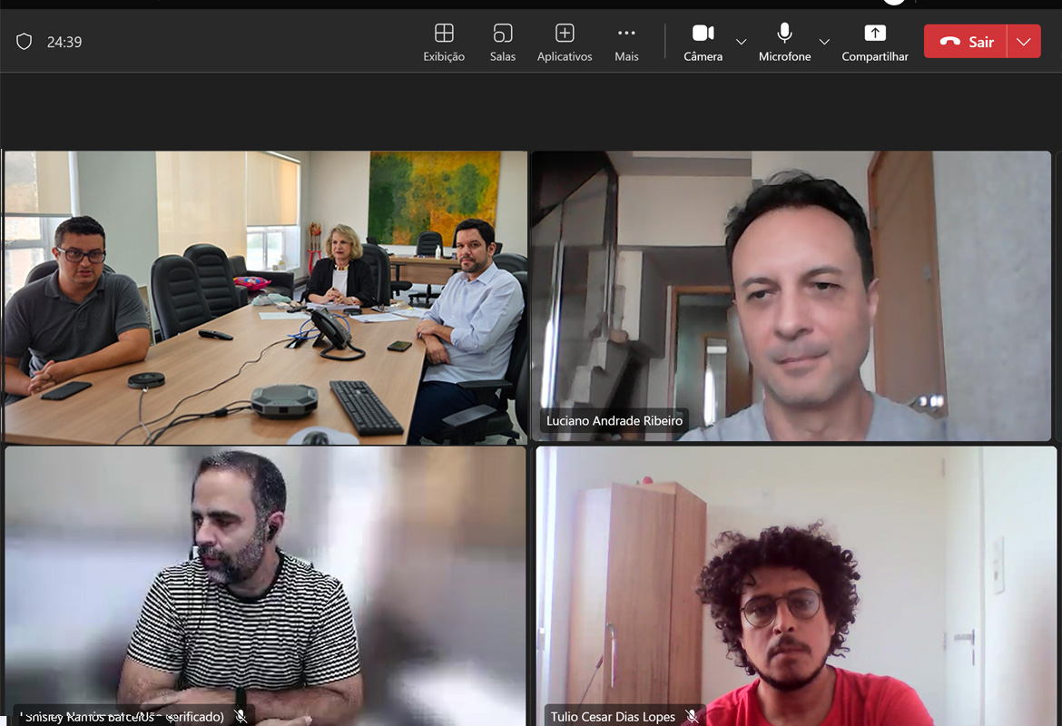Click muted mic icon beside Tulio Cesar Dias Lopes

692,717
